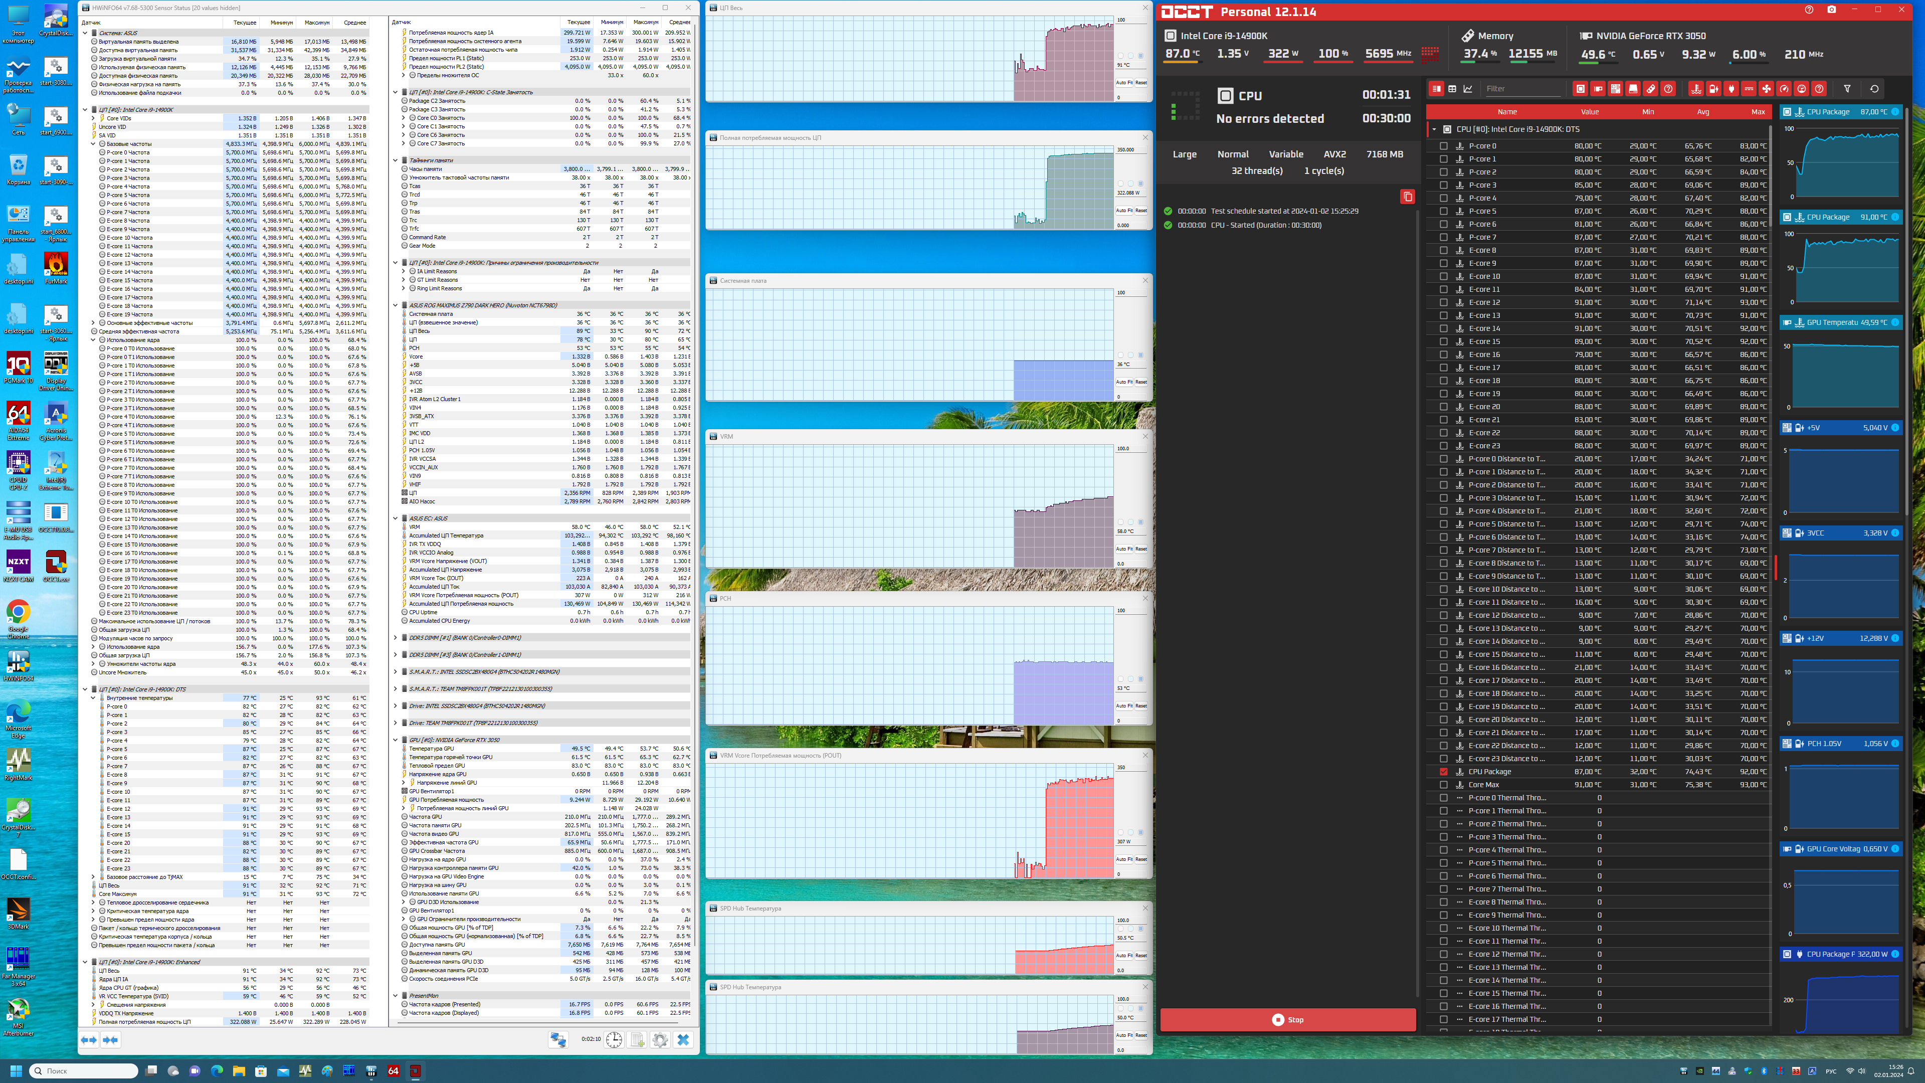Click the OCCT screenshot camera icon
Screen dimensions: 1925x1083
point(1832,10)
